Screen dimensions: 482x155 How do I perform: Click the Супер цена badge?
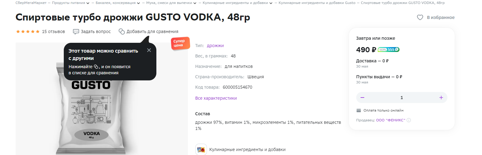coord(180,43)
